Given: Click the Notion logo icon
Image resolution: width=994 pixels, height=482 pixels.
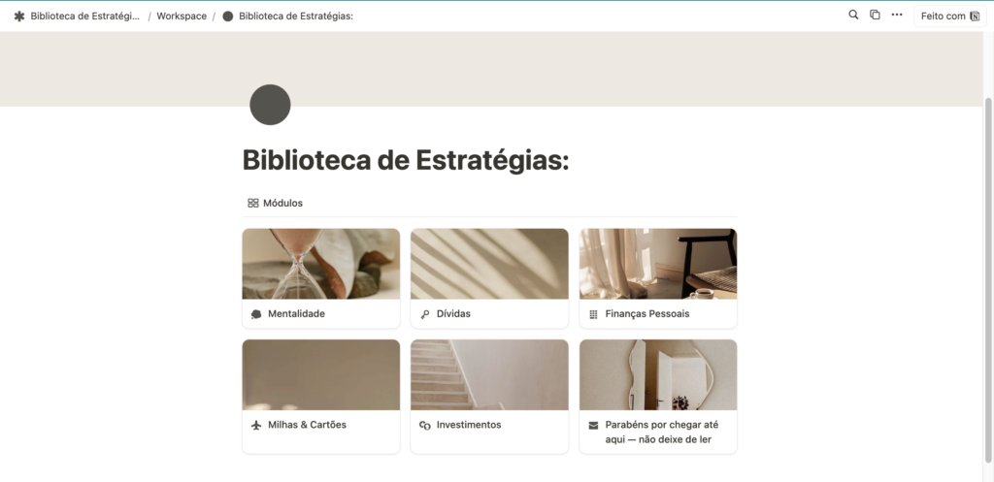Looking at the screenshot, I should pos(975,16).
